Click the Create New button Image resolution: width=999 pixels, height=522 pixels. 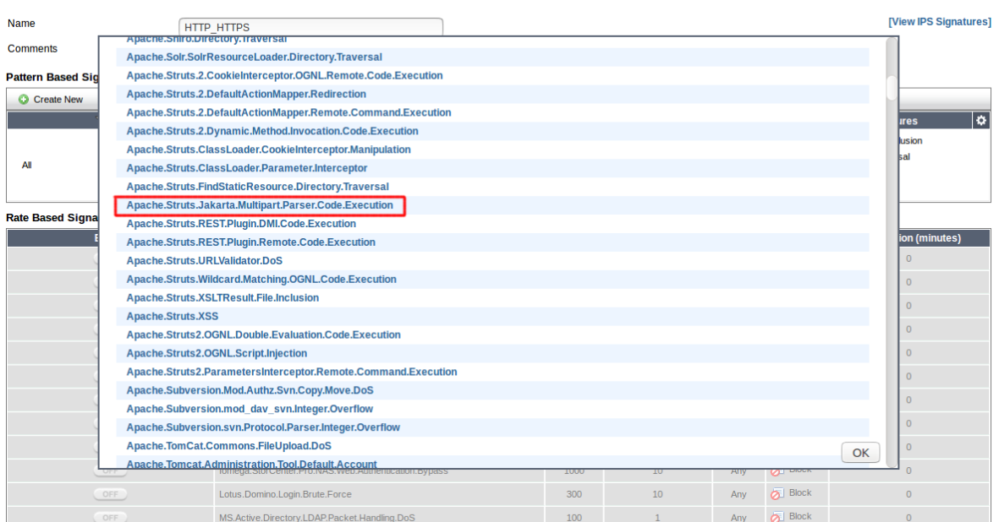pos(51,99)
